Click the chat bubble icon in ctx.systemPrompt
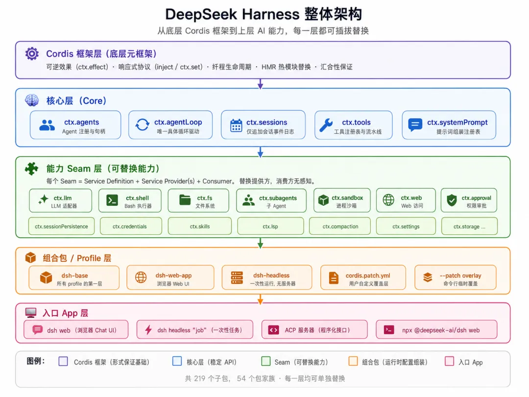 [x=415, y=124]
